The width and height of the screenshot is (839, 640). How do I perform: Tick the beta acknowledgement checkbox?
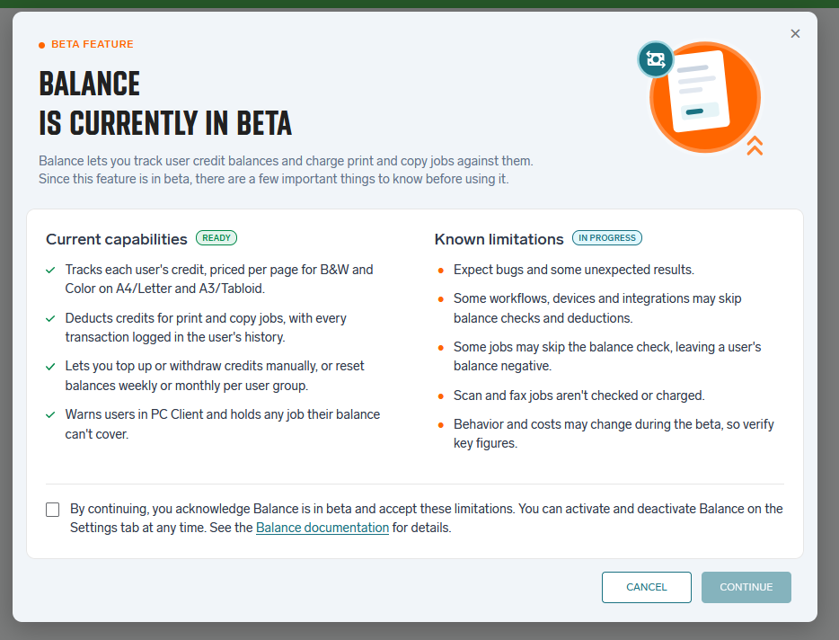pyautogui.click(x=52, y=510)
